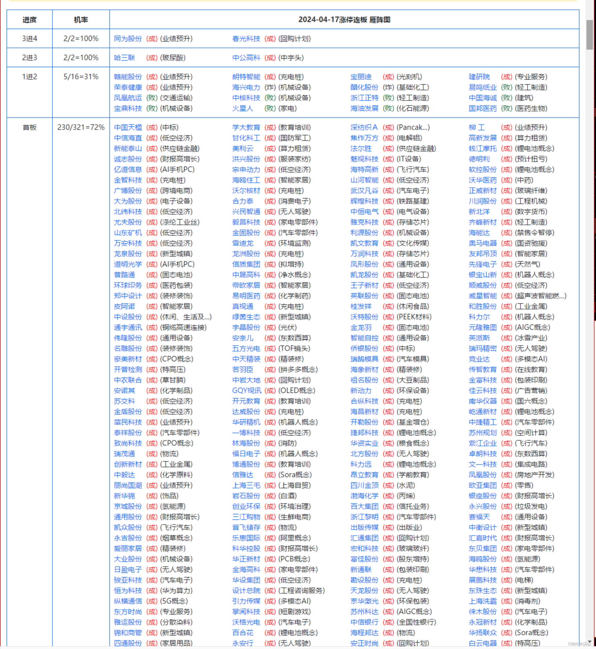The height and width of the screenshot is (649, 596).
Task: Click the 四川金顶 link
Action: tap(364, 485)
